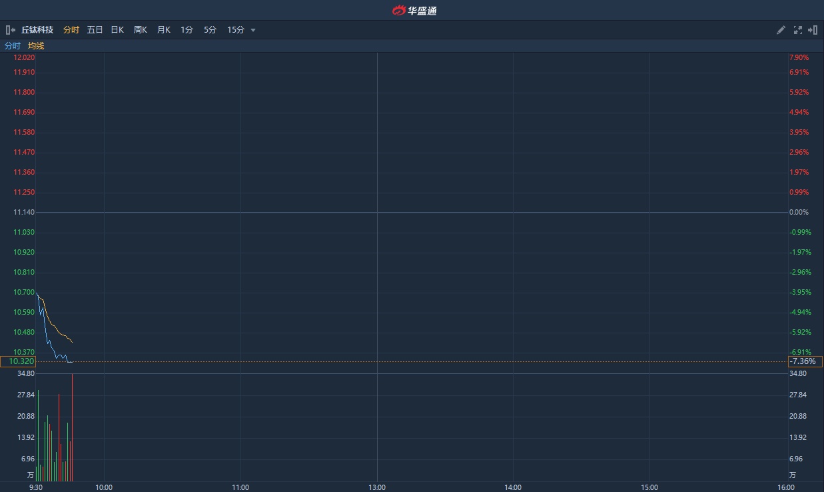This screenshot has width=824, height=492.
Task: Click the 12.020 top price label
Action: [24, 57]
